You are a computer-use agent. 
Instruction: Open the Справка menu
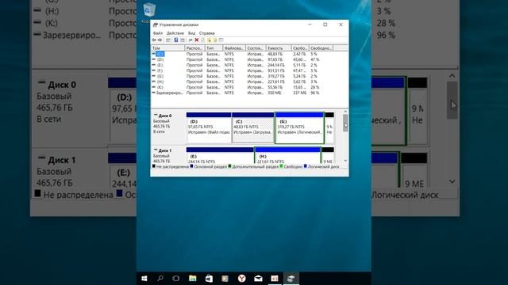(x=206, y=33)
